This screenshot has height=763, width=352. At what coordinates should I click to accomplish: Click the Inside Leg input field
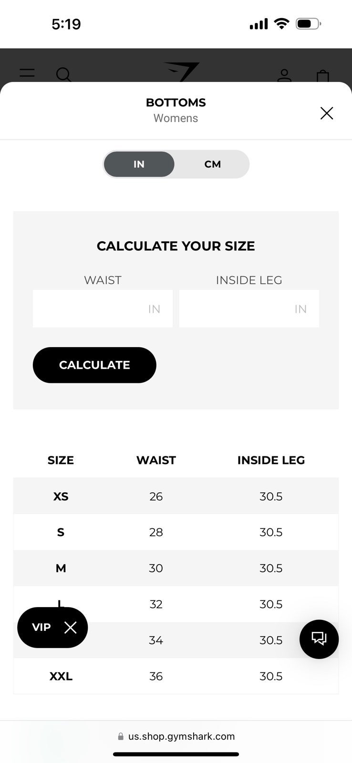tap(249, 309)
